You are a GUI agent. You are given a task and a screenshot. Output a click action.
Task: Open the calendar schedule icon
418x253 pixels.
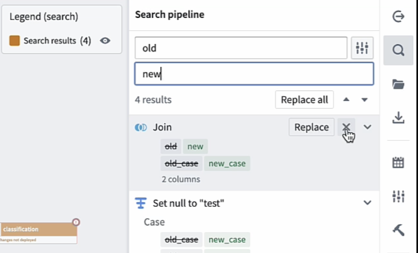point(398,162)
